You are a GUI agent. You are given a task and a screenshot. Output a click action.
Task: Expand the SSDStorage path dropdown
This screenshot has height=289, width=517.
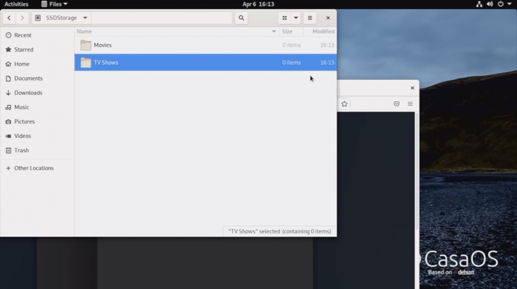point(85,18)
